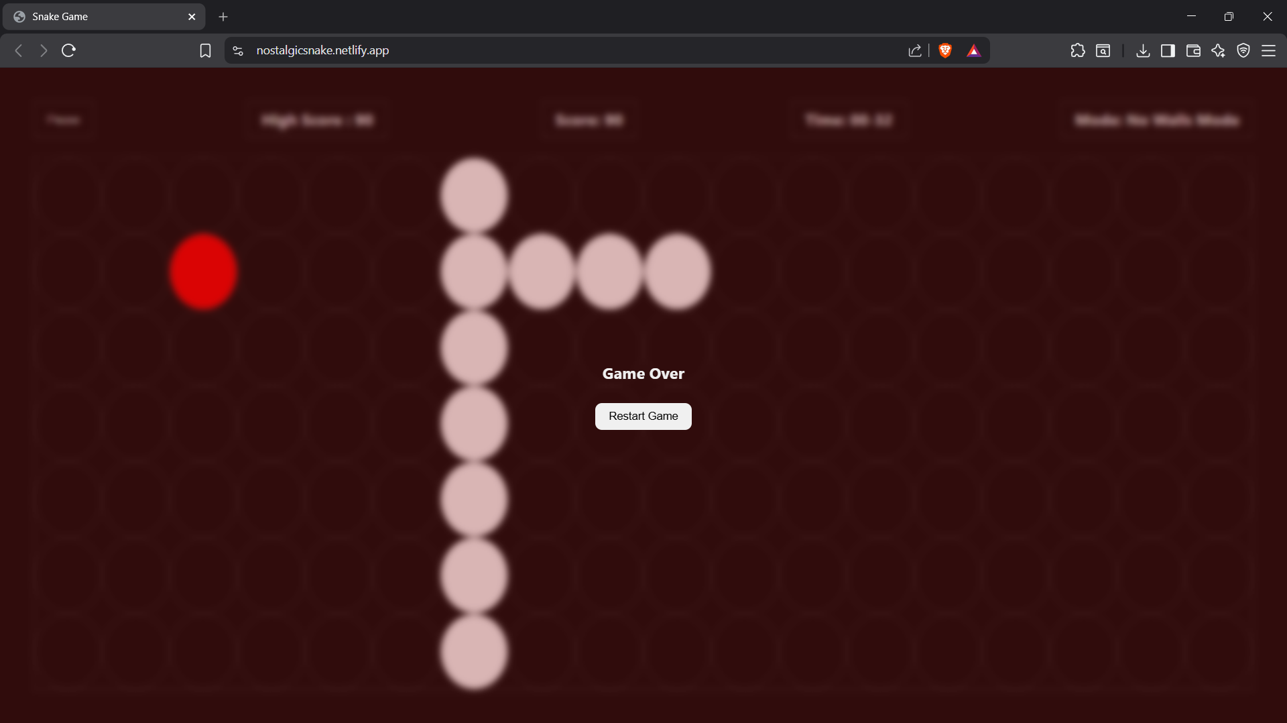Image resolution: width=1287 pixels, height=723 pixels.
Task: Click the Pause game button
Action: click(x=64, y=120)
